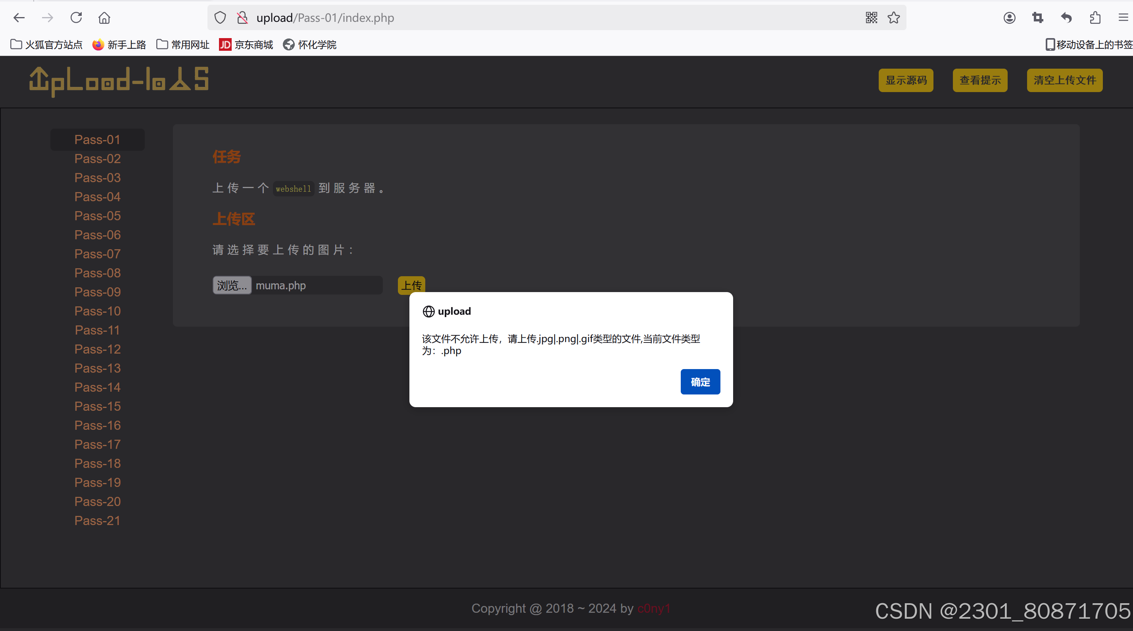Open the tracking protection shield icon

pos(220,17)
